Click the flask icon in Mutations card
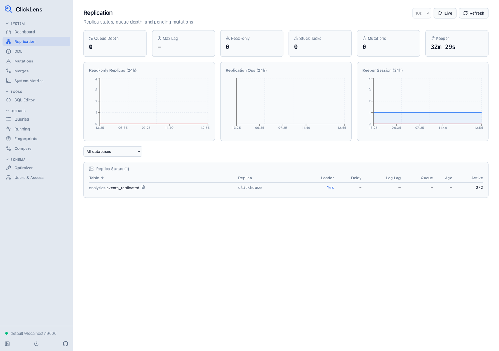The image size is (499, 351). pyautogui.click(x=364, y=38)
